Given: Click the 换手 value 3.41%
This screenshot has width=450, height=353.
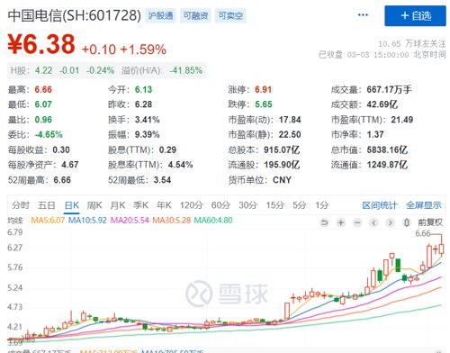Looking at the screenshot, I should pos(147,120).
